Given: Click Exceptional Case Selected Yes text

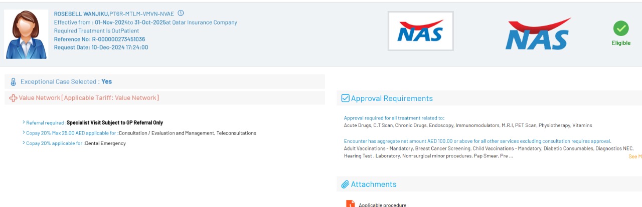Looking at the screenshot, I should click(66, 81).
